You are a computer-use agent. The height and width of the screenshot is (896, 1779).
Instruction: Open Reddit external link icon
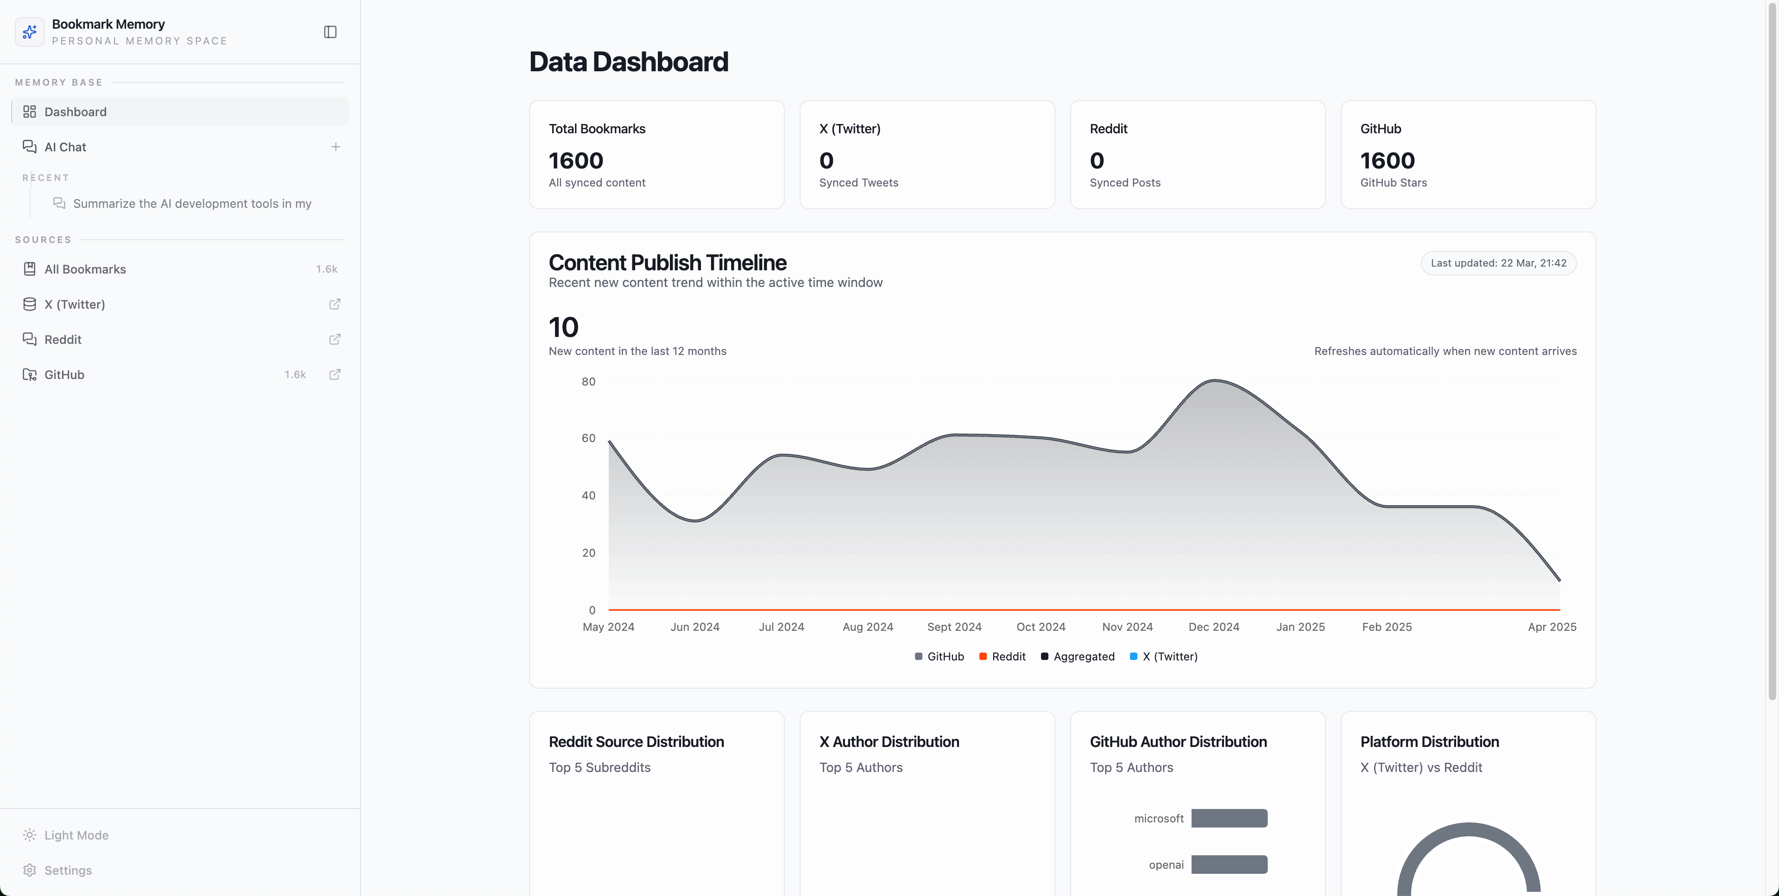(335, 339)
